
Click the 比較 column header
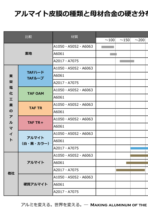point(28,37)
